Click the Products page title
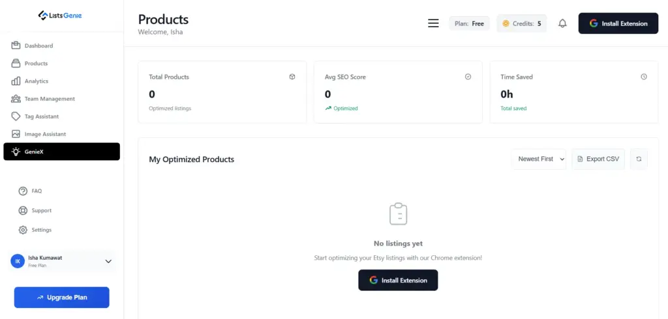This screenshot has width=668, height=319. (163, 20)
